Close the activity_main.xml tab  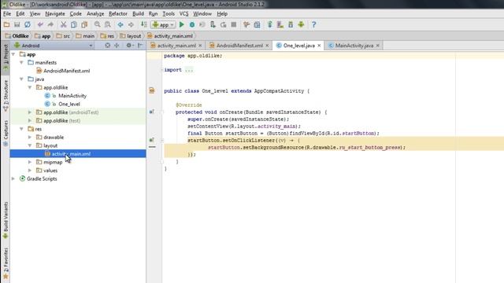click(200, 46)
